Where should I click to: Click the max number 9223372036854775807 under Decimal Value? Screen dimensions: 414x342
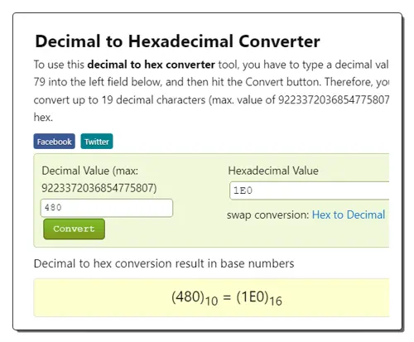pos(99,188)
